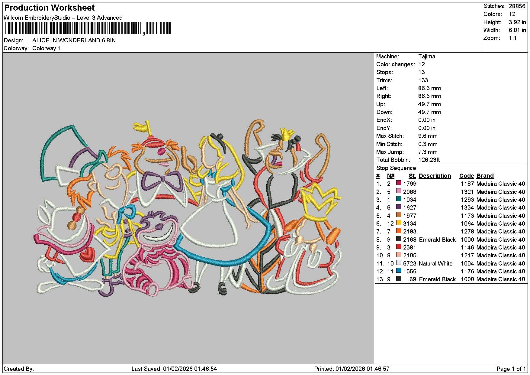
Task: Click the 'EndY:' label
Action: coord(384,128)
